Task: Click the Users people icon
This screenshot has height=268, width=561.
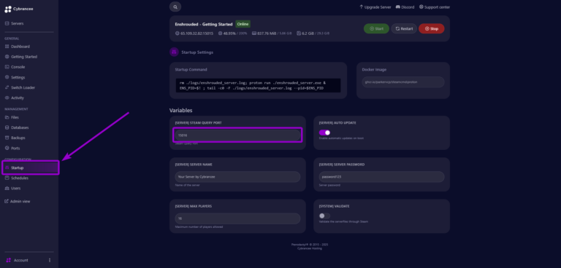Action: (x=7, y=188)
